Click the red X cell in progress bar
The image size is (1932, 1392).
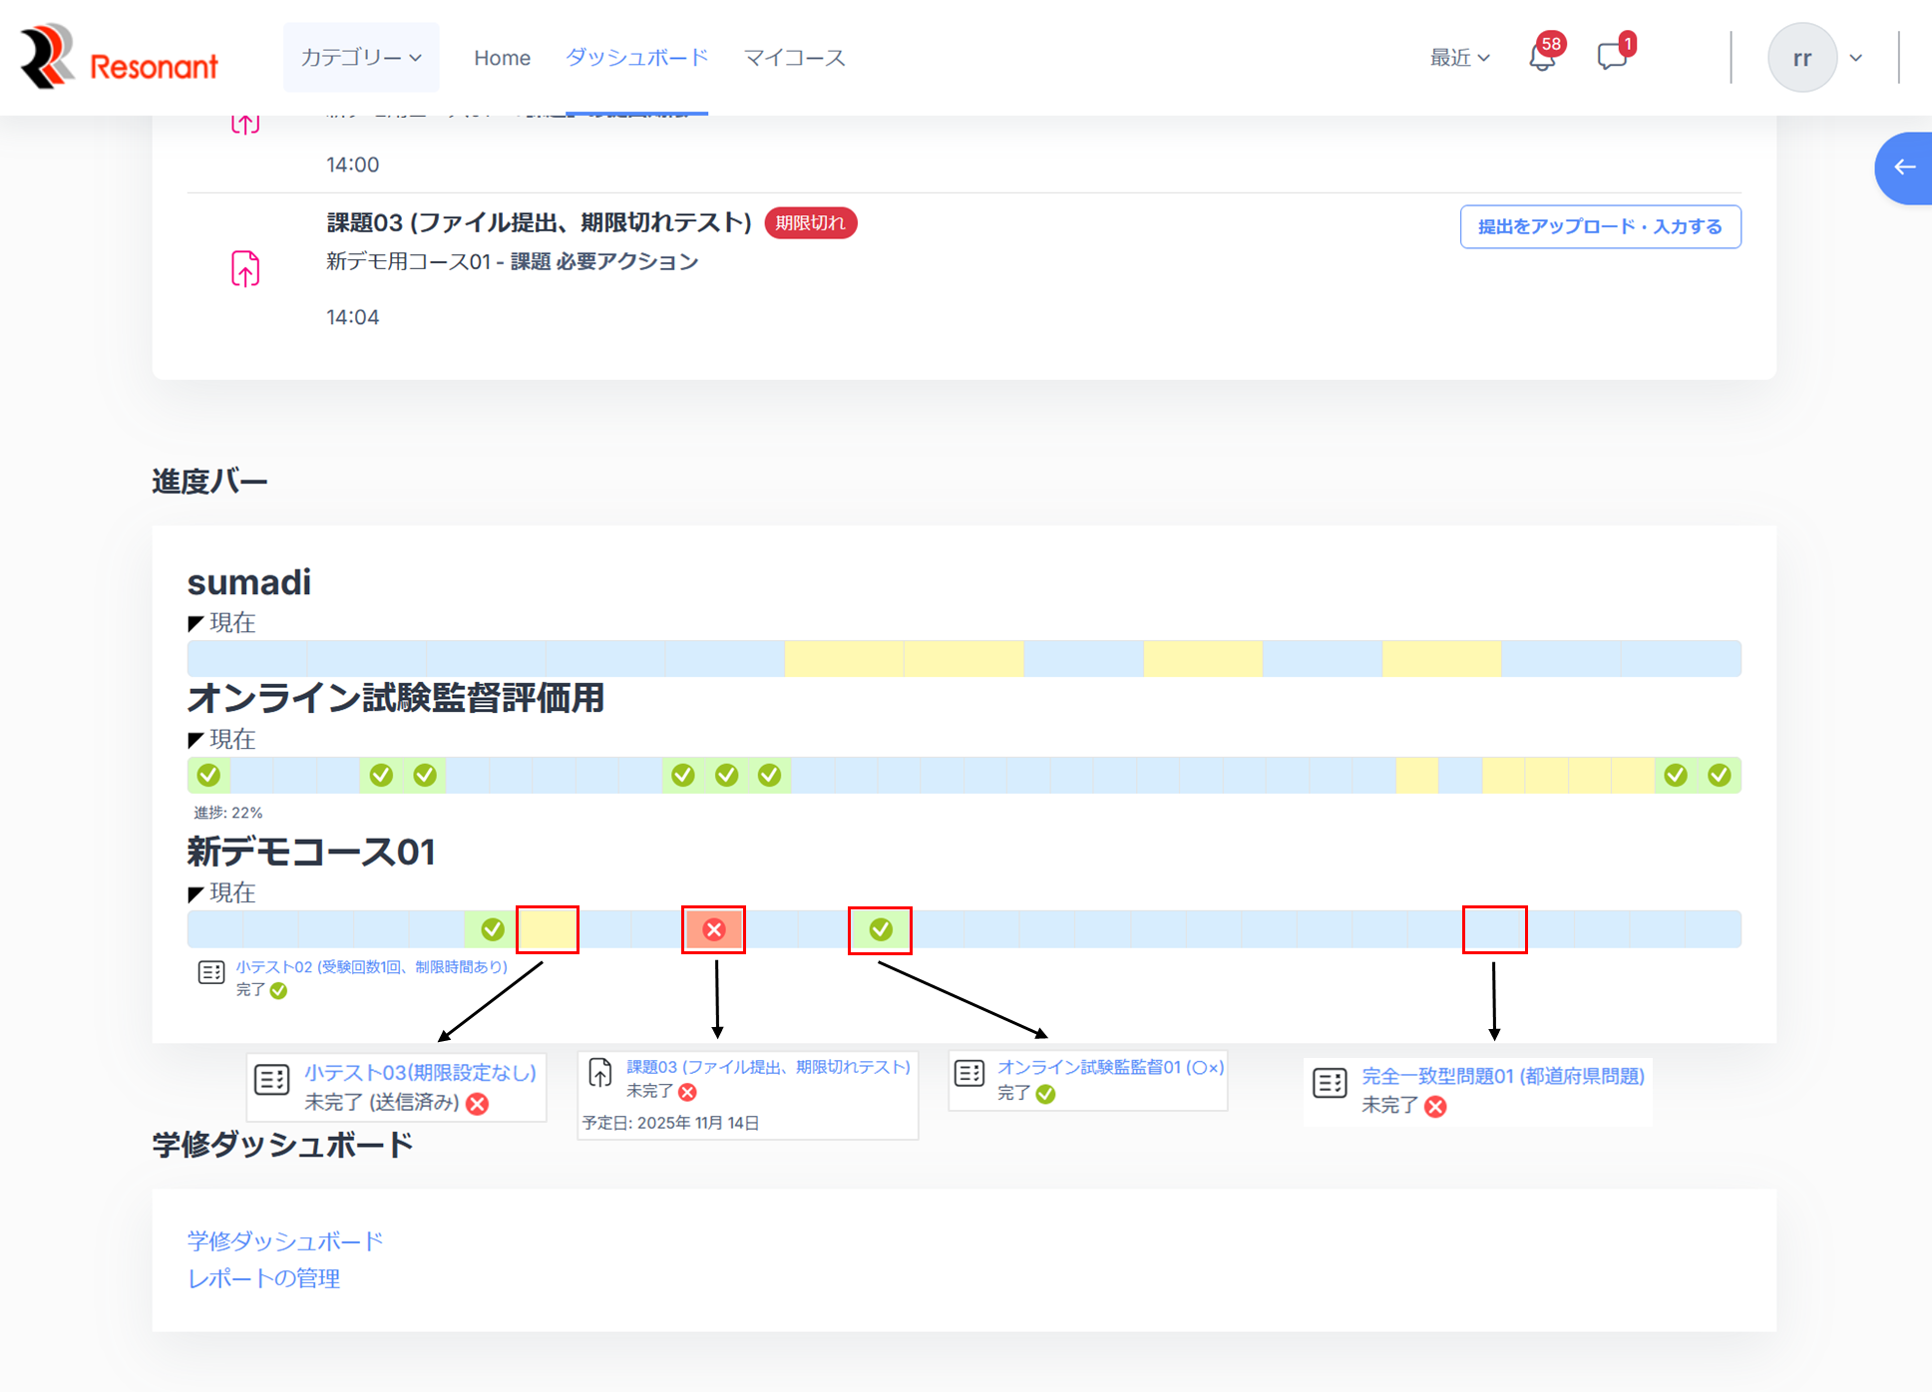click(x=713, y=929)
